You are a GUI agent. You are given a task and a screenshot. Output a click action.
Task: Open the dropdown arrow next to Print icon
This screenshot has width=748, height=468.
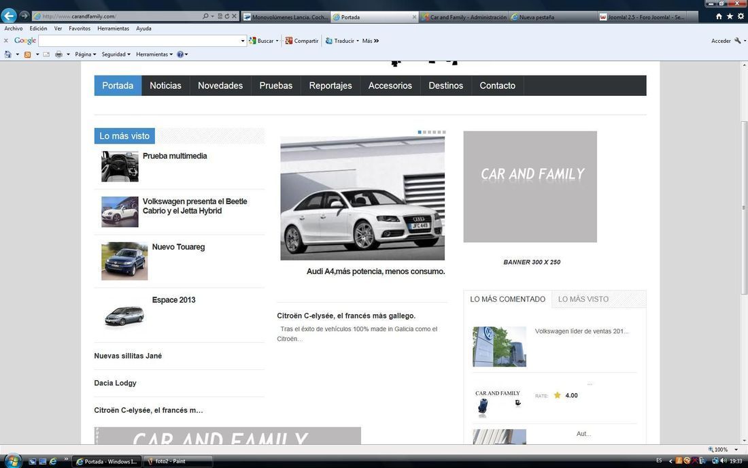(68, 54)
